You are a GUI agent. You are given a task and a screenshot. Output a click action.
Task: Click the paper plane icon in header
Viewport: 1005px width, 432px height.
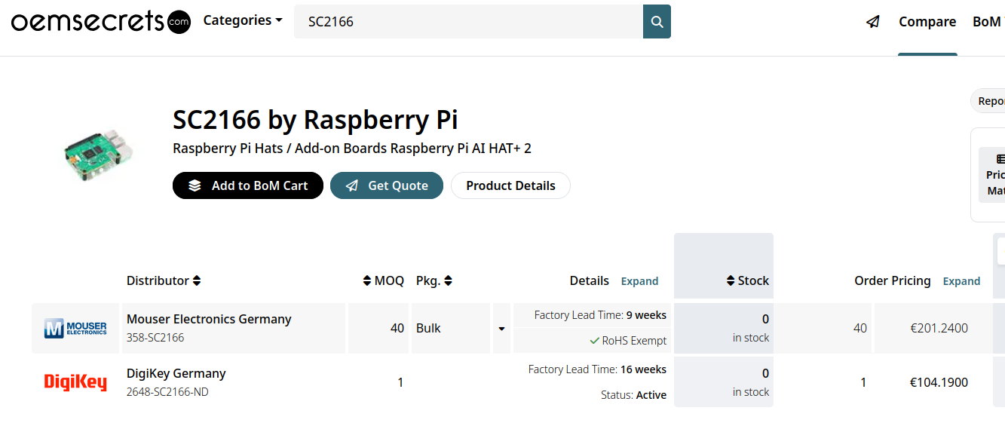(873, 22)
